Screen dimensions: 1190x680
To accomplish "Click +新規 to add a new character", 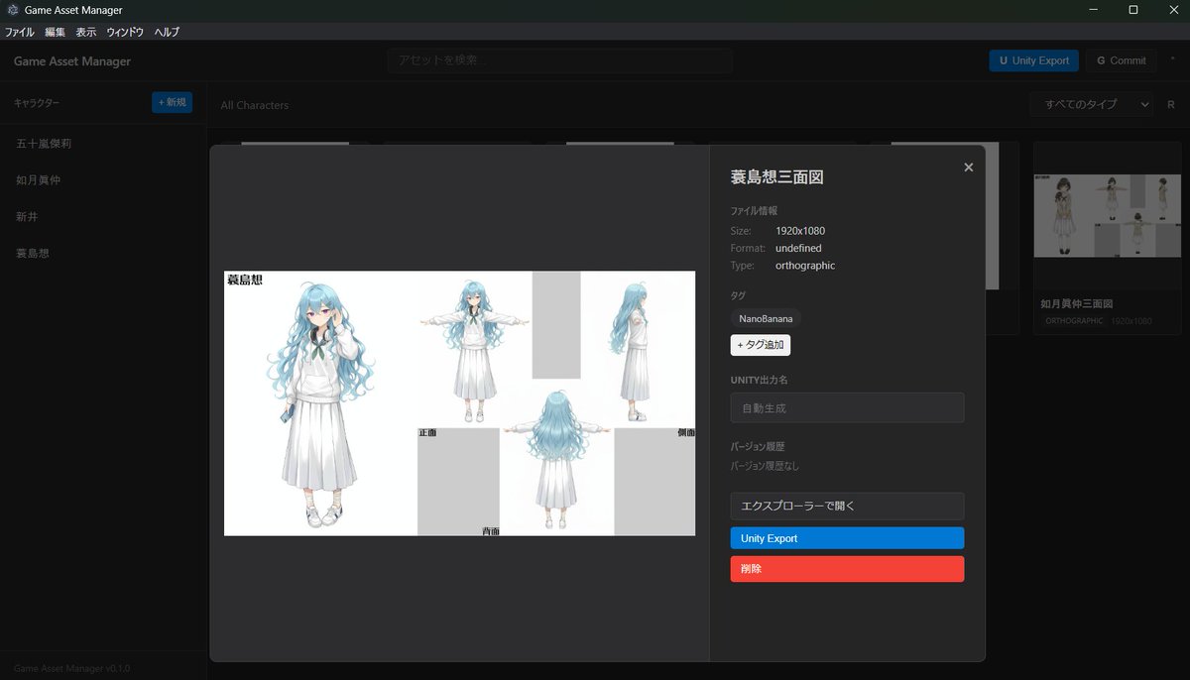I will coord(173,102).
